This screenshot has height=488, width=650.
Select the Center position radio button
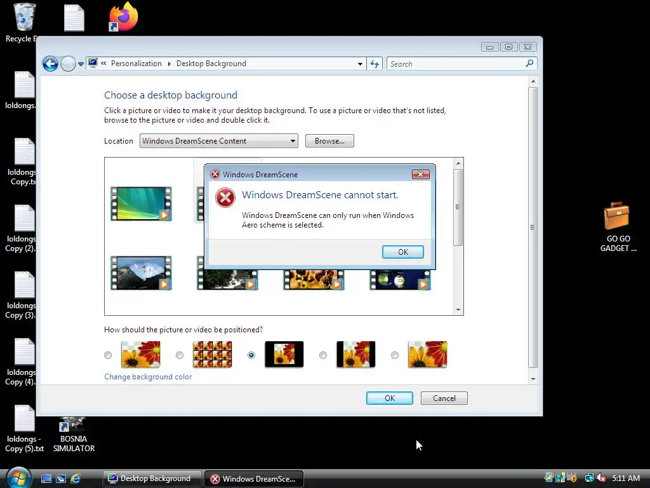(x=251, y=355)
